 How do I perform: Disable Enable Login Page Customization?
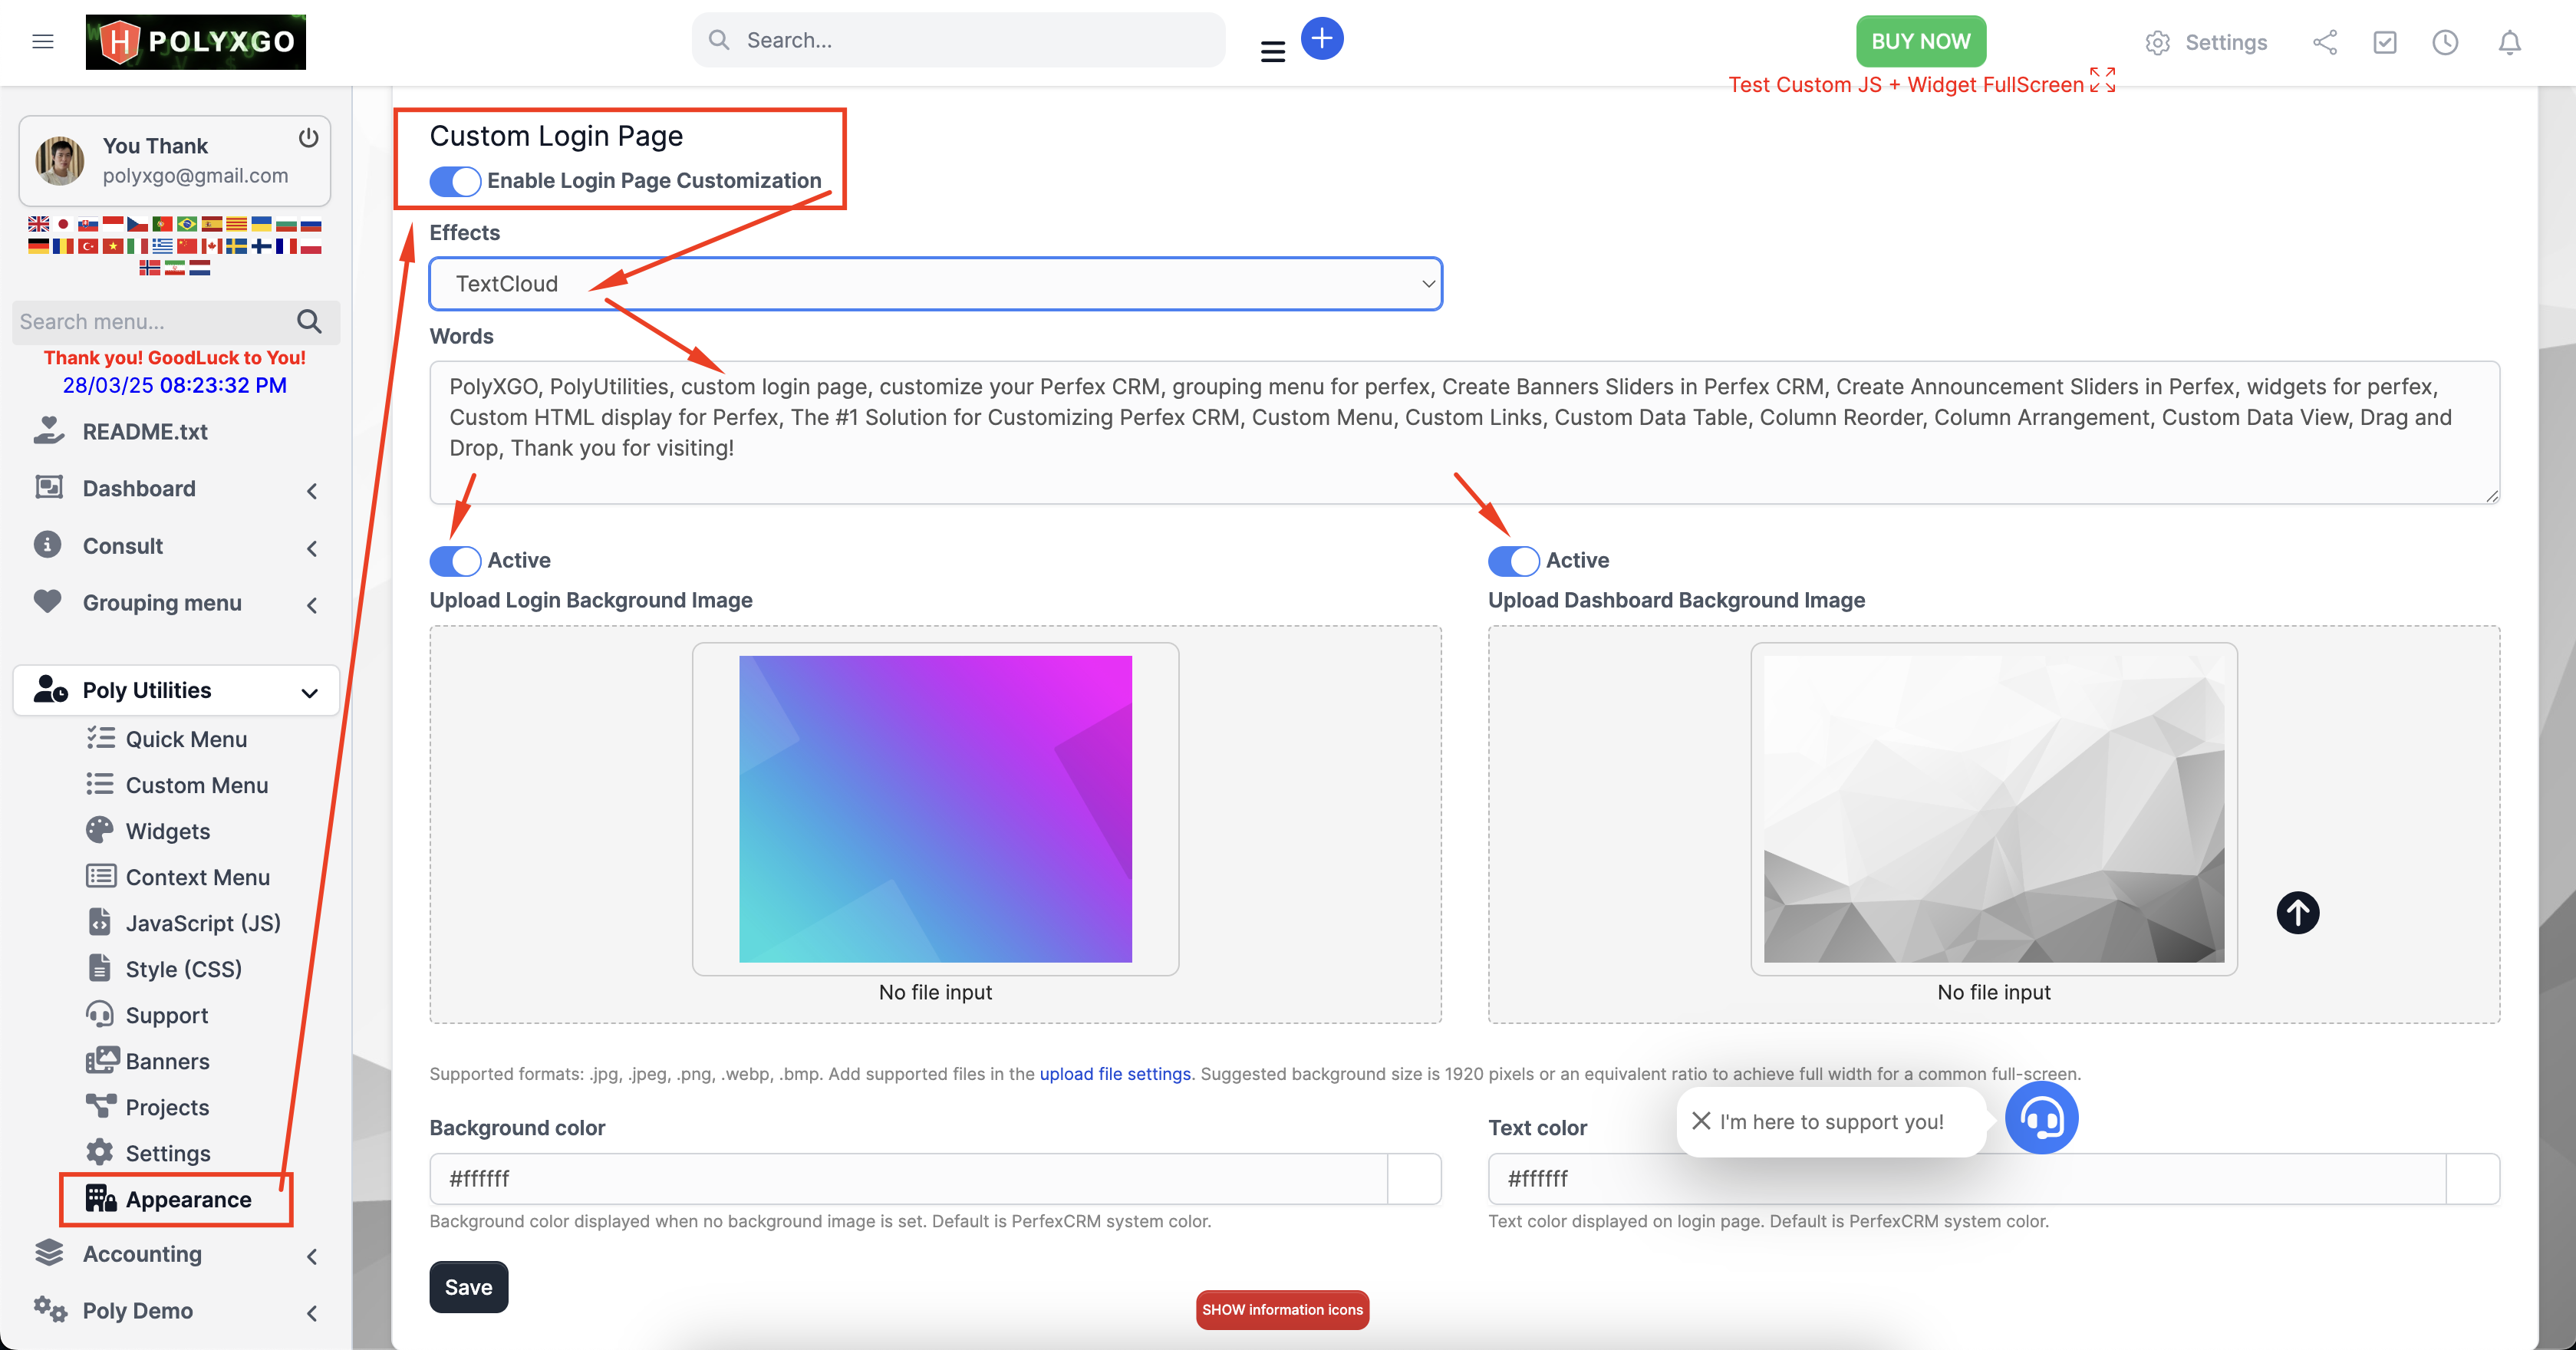tap(455, 181)
